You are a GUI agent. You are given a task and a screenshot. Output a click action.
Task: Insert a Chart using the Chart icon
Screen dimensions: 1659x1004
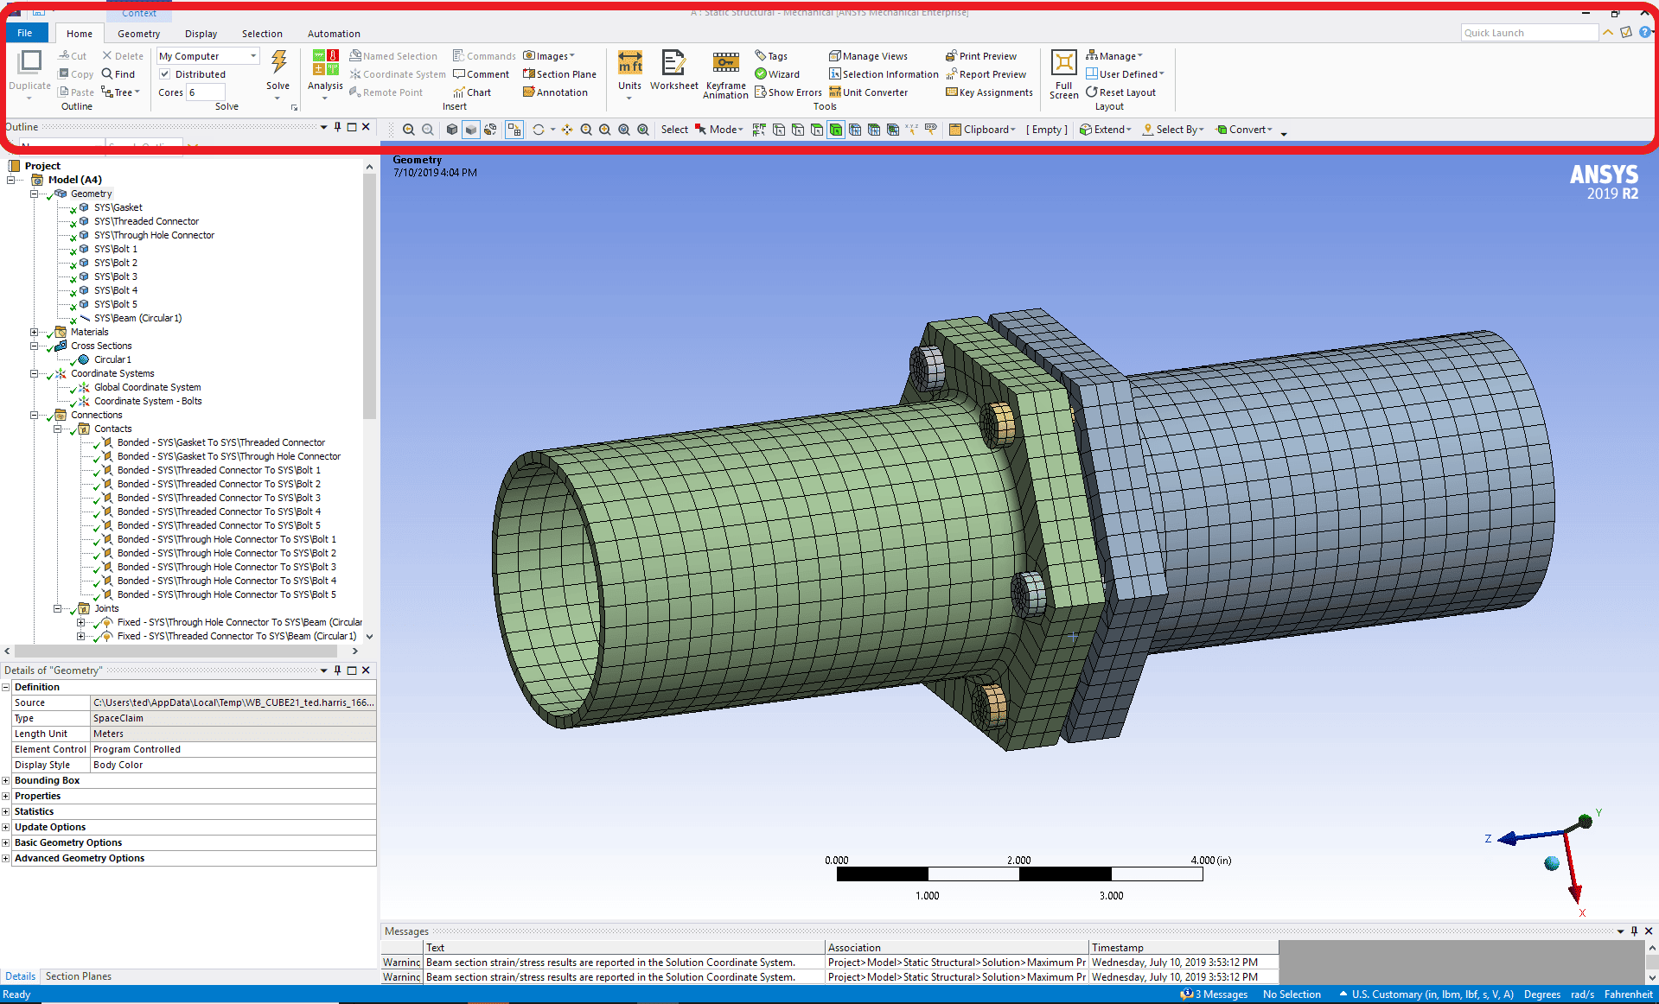[x=472, y=92]
